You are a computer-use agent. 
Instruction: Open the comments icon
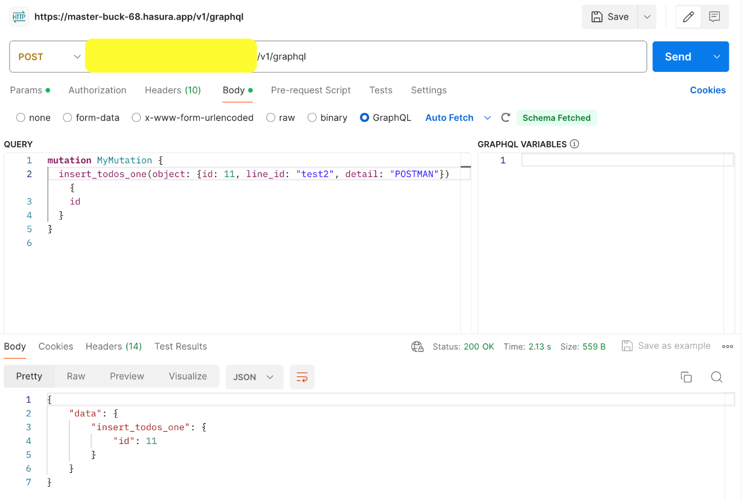[715, 17]
